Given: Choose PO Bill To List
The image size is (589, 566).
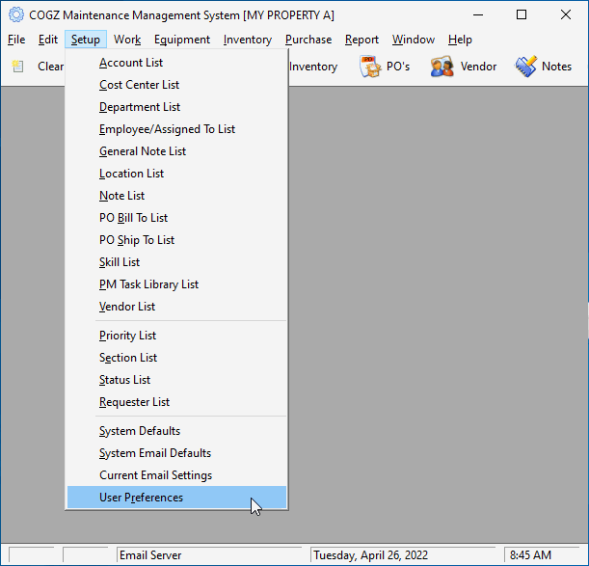Looking at the screenshot, I should coord(176,218).
